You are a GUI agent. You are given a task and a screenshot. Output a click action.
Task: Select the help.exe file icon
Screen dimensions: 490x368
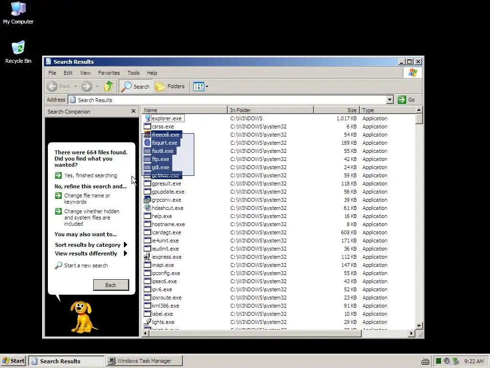coord(147,216)
